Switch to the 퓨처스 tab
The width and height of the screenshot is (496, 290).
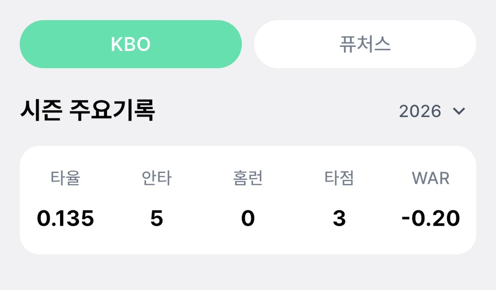(365, 44)
